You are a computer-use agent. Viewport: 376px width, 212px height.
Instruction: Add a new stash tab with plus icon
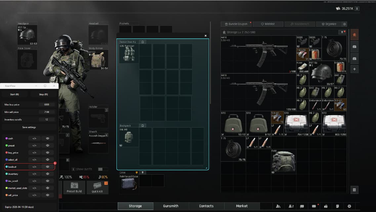coord(355,69)
